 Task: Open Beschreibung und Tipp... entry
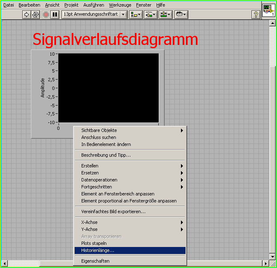point(130,155)
